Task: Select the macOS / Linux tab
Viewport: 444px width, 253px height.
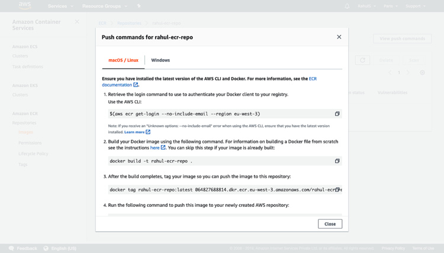Action: pos(123,60)
